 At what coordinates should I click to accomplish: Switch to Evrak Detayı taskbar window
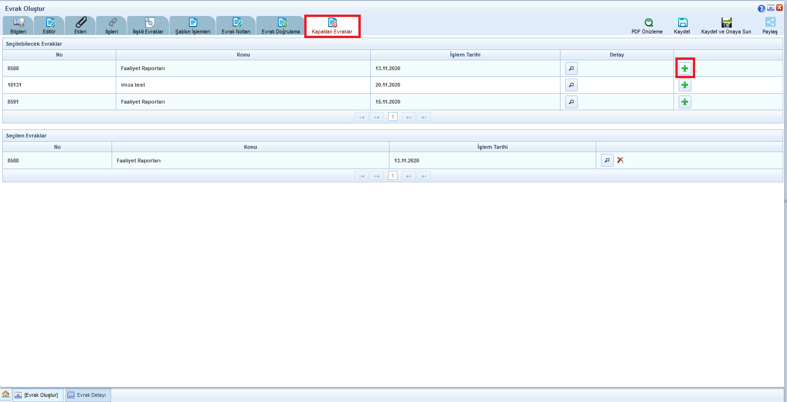(x=88, y=395)
